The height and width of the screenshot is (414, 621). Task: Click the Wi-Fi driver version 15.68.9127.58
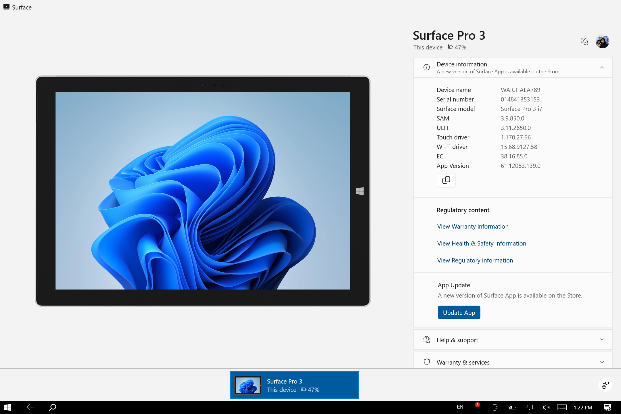pos(519,147)
